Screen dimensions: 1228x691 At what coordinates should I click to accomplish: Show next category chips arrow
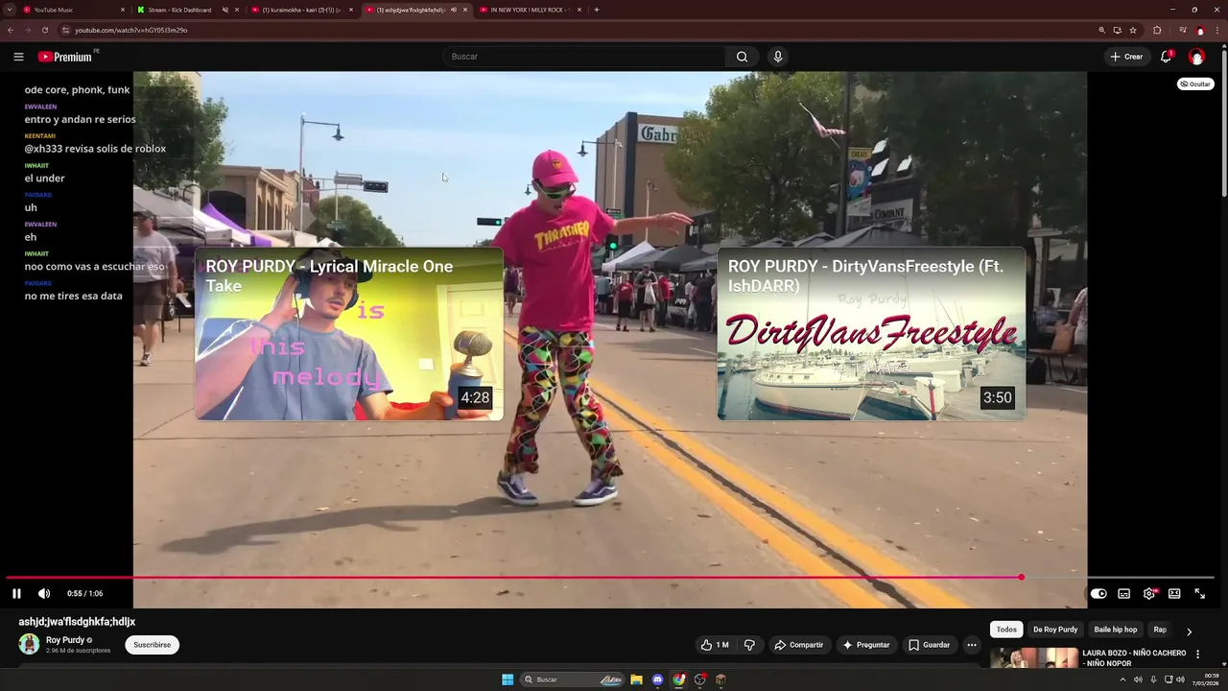[1189, 631]
